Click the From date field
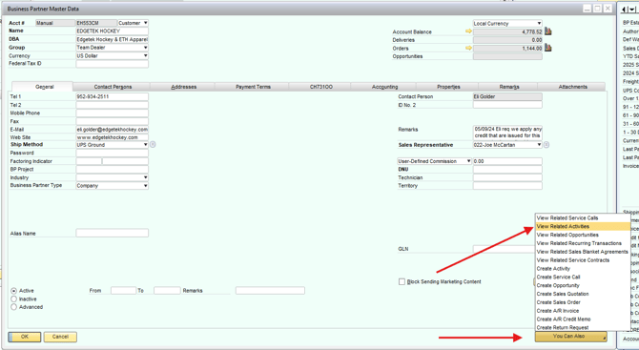 [x=123, y=291]
